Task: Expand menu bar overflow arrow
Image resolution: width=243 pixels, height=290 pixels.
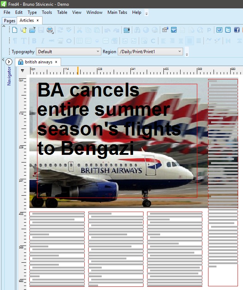Action: click(146, 14)
